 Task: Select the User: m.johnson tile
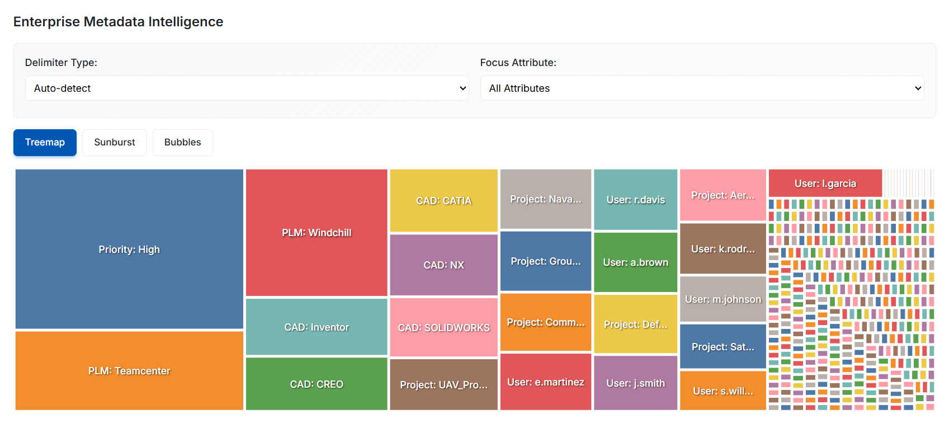click(723, 299)
